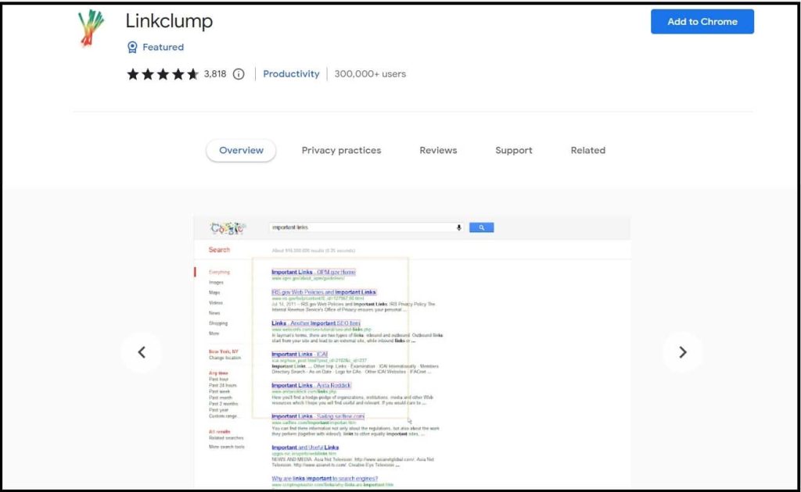Open the Privacy practices tab
The height and width of the screenshot is (492, 801).
click(x=341, y=151)
